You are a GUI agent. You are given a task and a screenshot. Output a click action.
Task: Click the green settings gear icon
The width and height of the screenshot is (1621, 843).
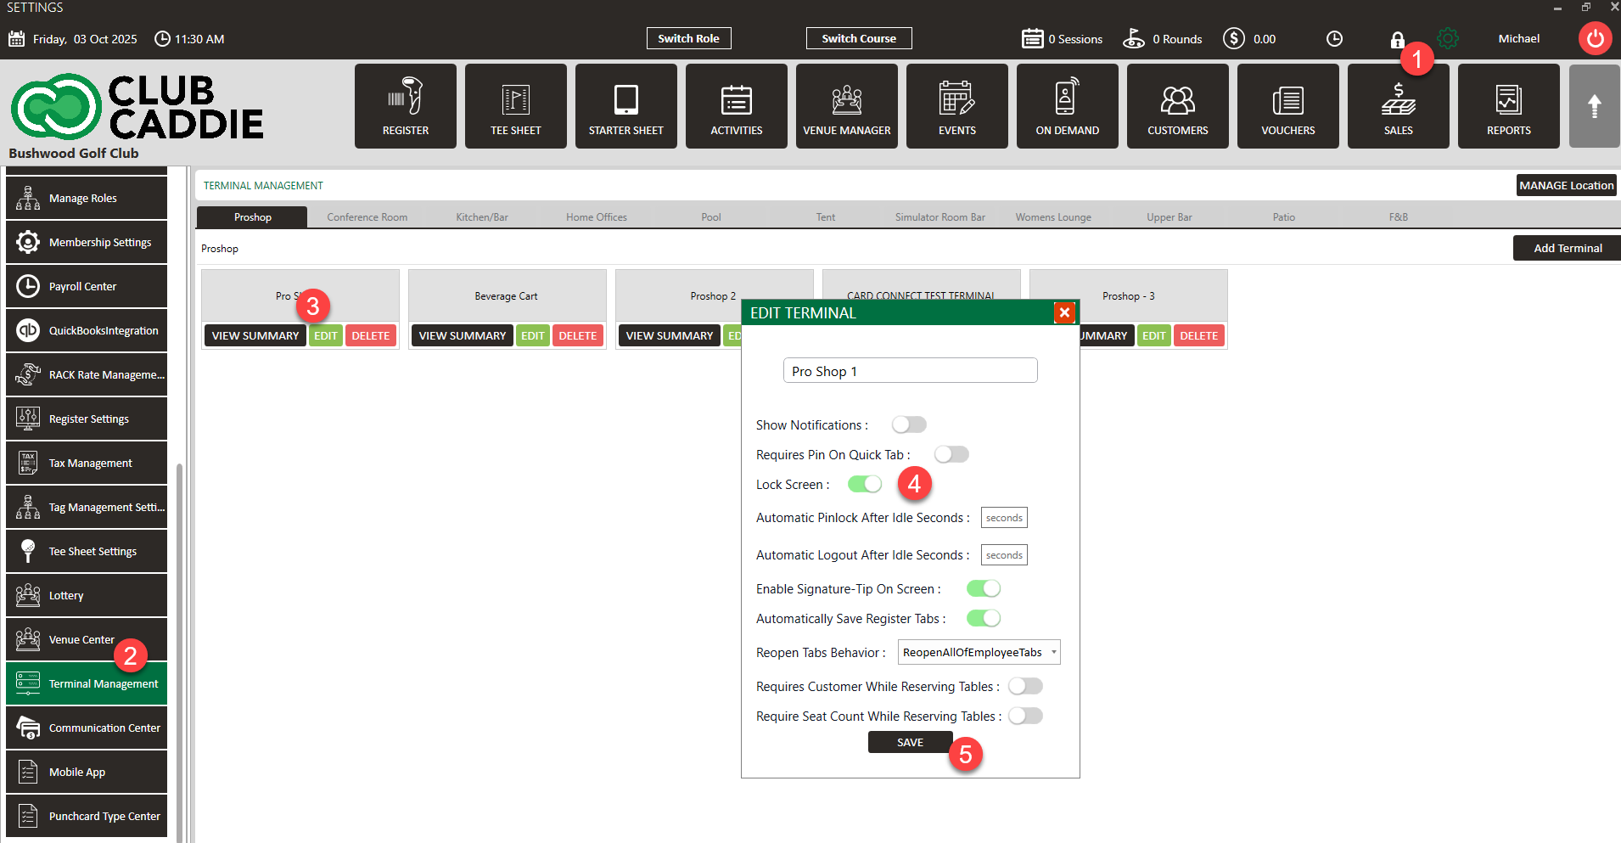(1448, 38)
